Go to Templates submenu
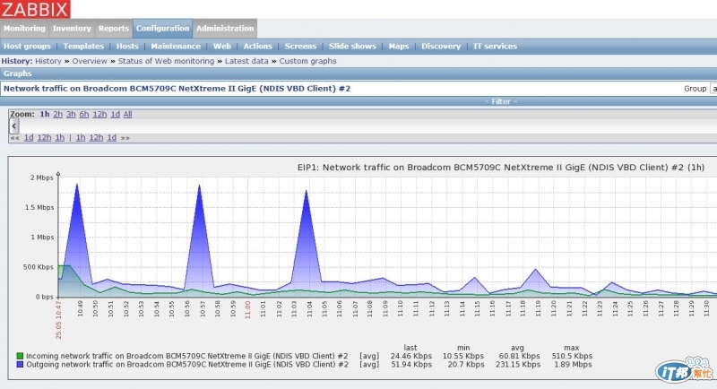 click(x=83, y=47)
